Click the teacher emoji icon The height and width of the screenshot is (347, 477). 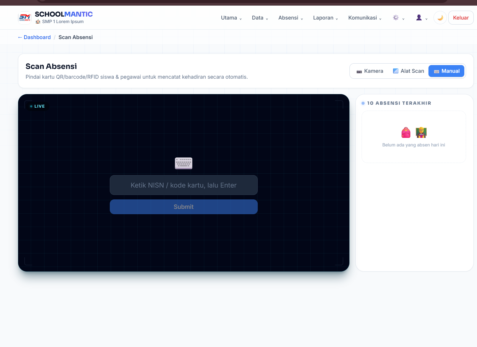tap(421, 133)
